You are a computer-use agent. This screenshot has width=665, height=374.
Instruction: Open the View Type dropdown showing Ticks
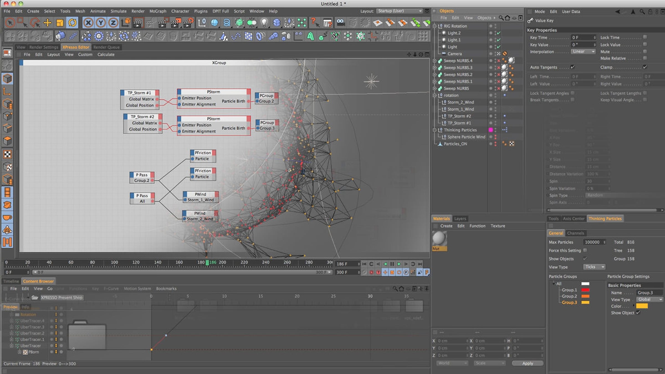click(594, 267)
